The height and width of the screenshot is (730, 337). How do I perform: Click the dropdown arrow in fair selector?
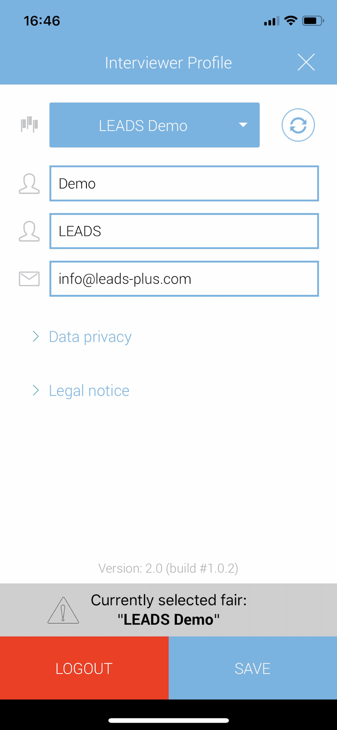(243, 125)
